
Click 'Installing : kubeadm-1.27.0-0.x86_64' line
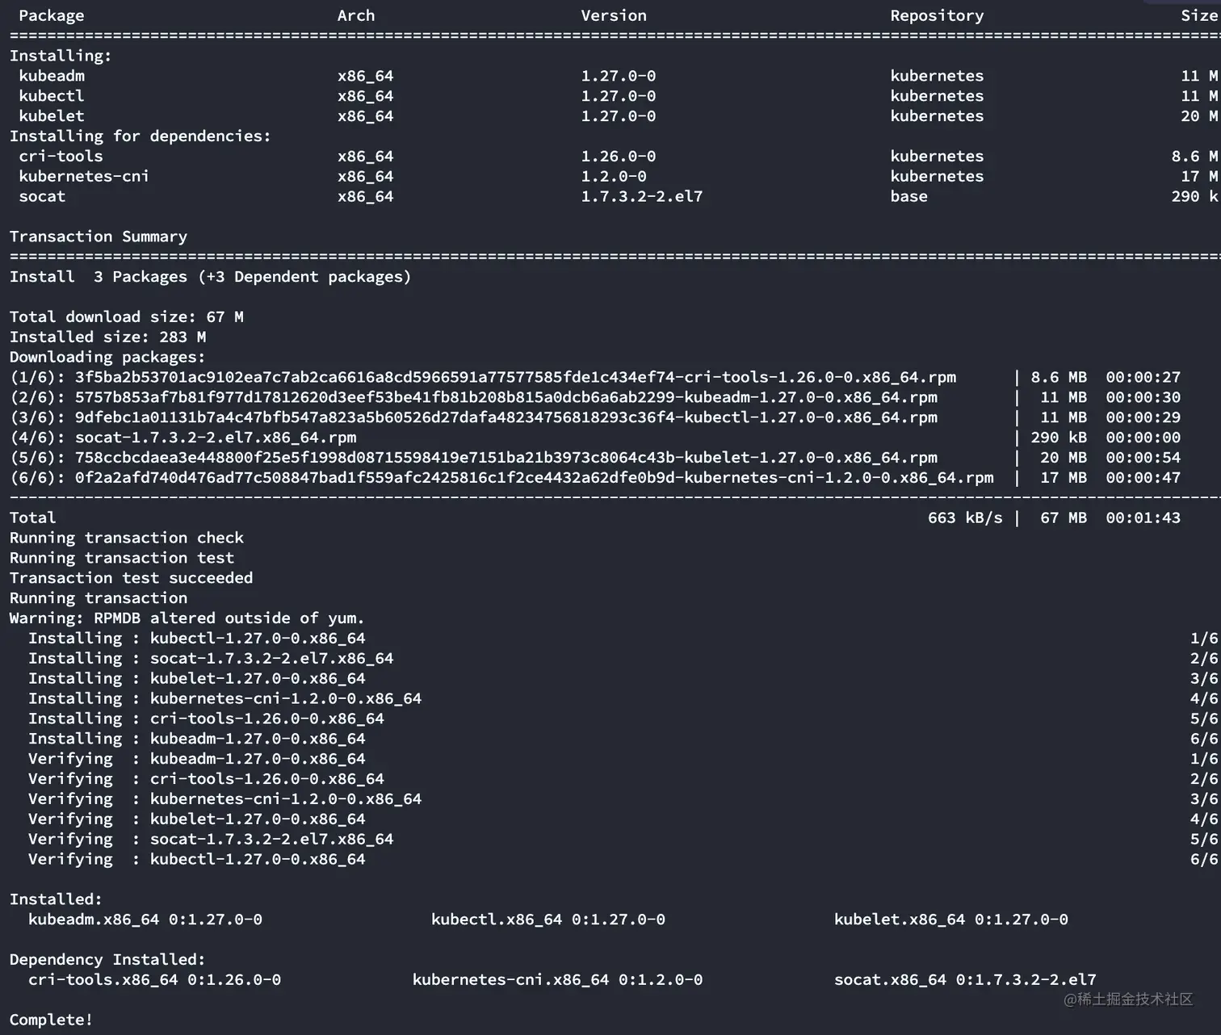pos(197,740)
